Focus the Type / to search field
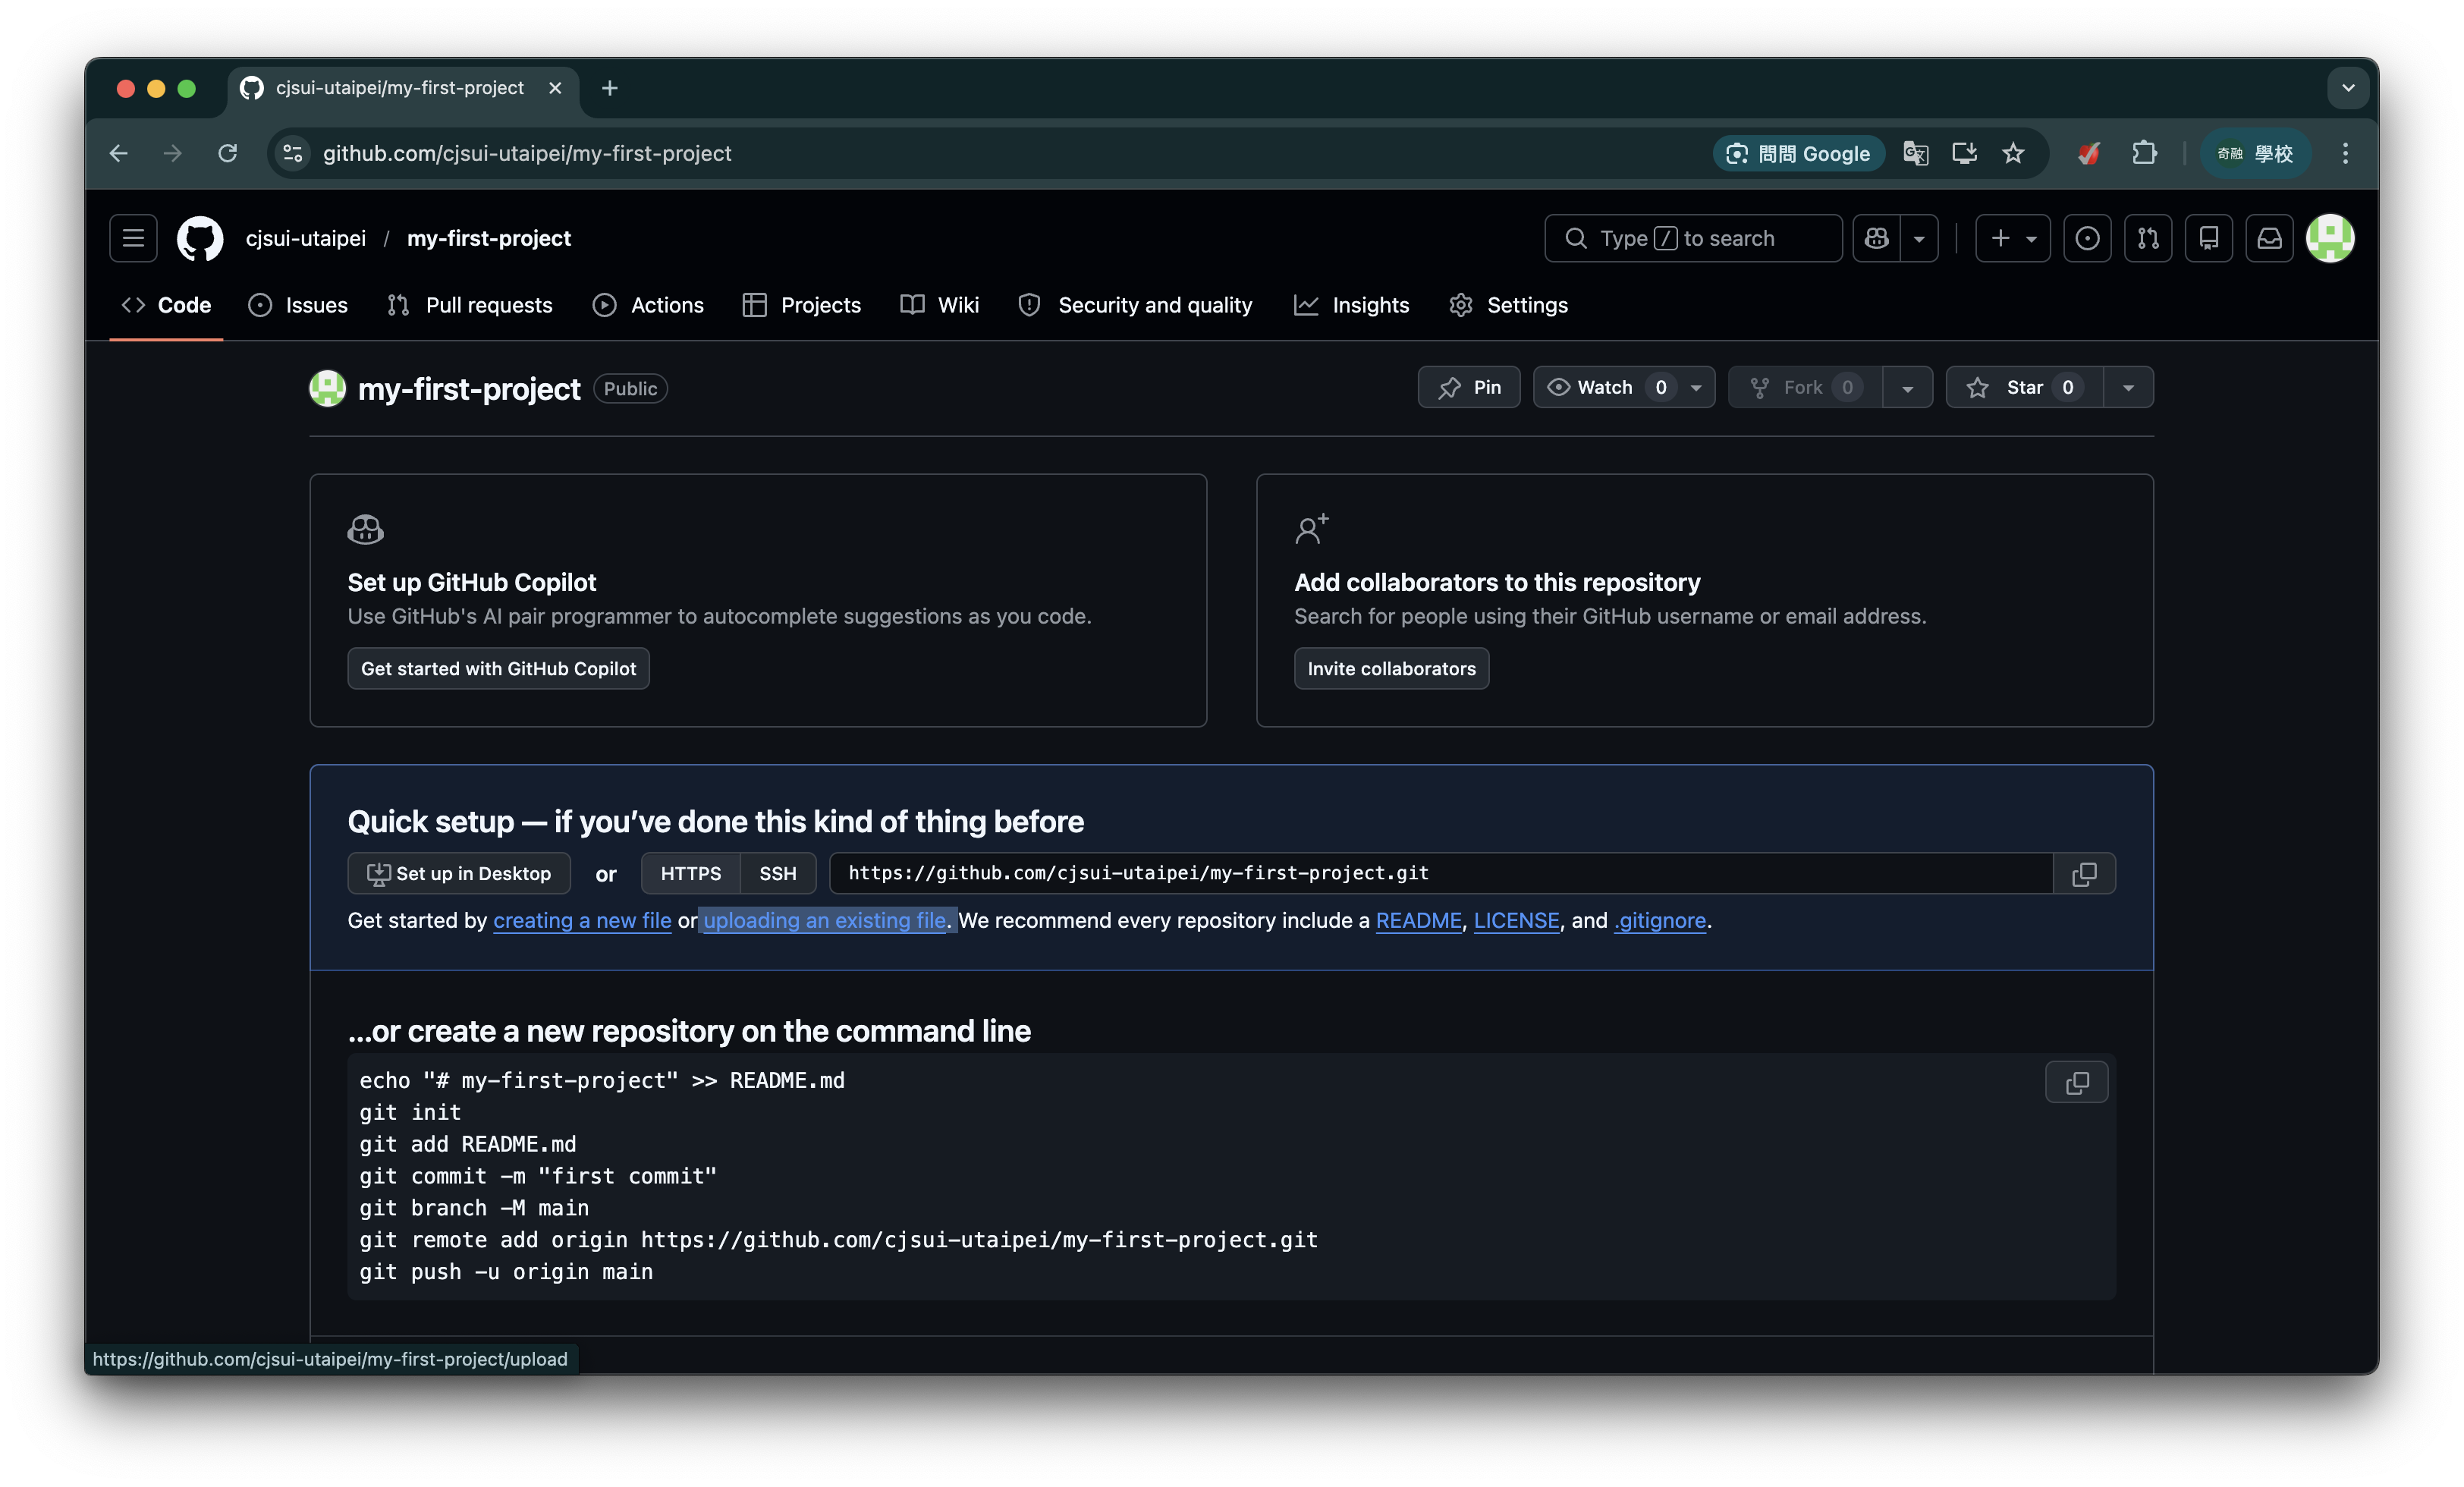 click(1693, 238)
